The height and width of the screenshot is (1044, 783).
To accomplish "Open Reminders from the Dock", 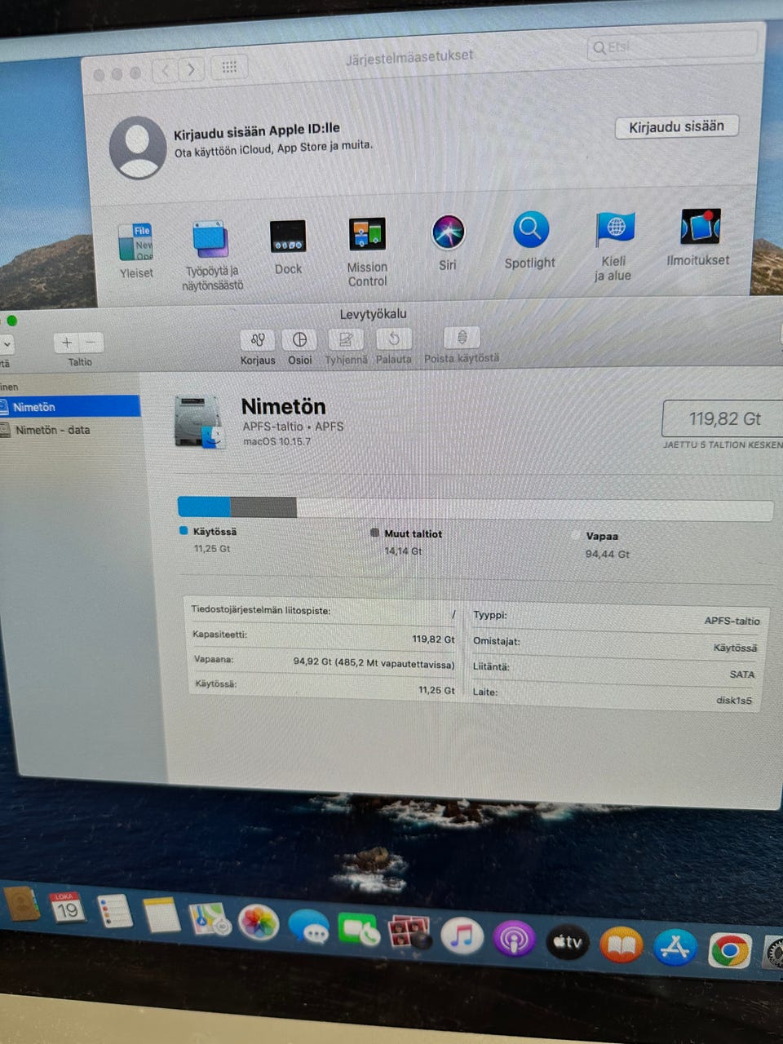I will (114, 910).
